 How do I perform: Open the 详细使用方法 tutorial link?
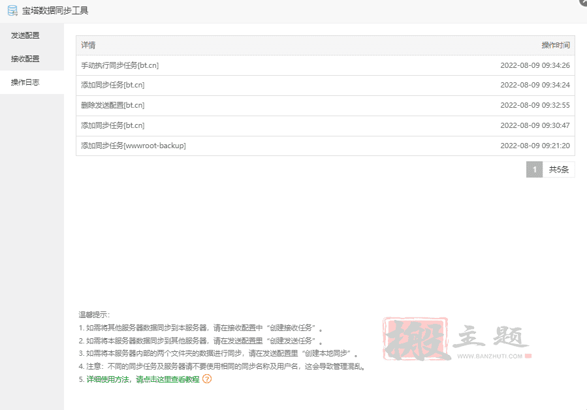(x=143, y=379)
